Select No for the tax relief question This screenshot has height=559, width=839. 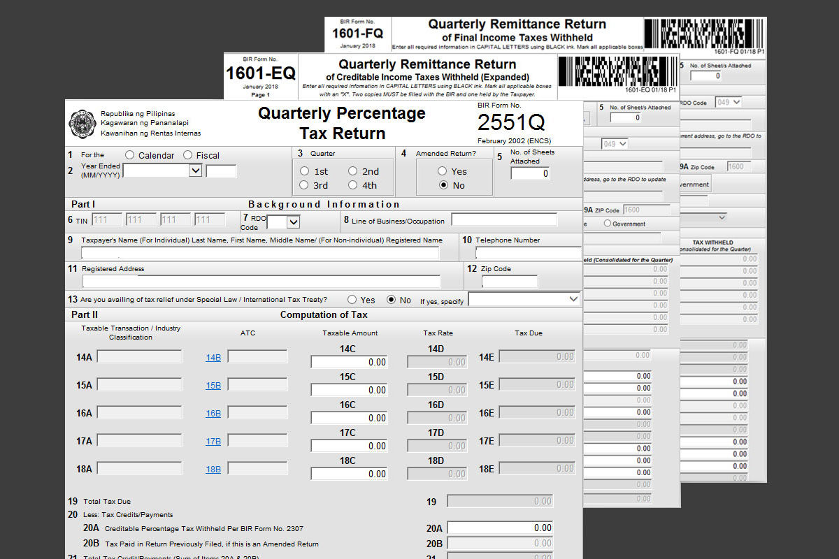[389, 299]
